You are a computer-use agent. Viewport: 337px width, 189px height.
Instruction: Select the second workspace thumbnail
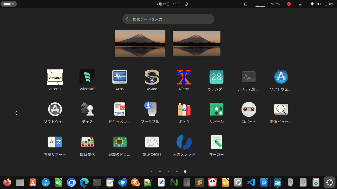[196, 43]
